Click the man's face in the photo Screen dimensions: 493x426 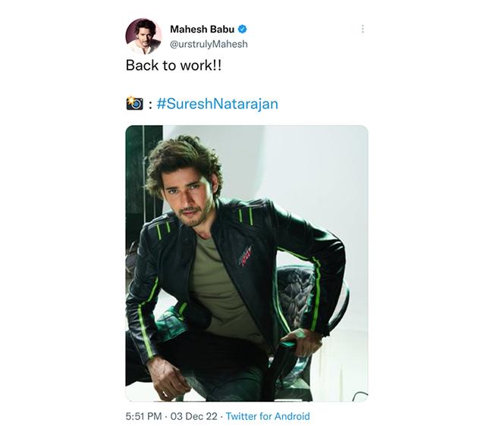click(186, 198)
